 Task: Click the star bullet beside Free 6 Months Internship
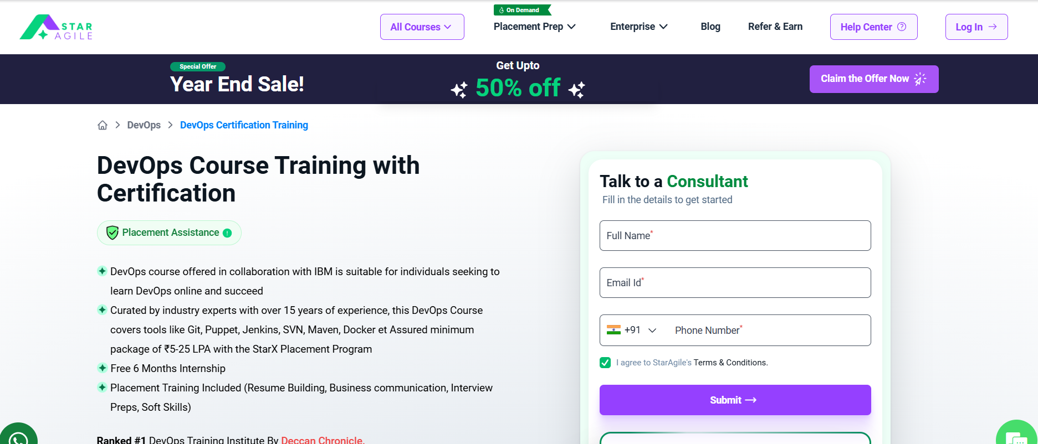(102, 368)
